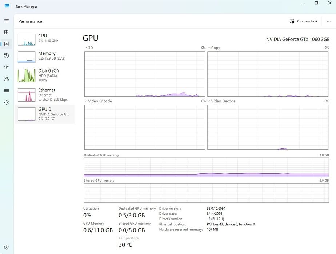336x254 pixels.
Task: Open the hamburger navigation menu
Action: click(x=7, y=21)
